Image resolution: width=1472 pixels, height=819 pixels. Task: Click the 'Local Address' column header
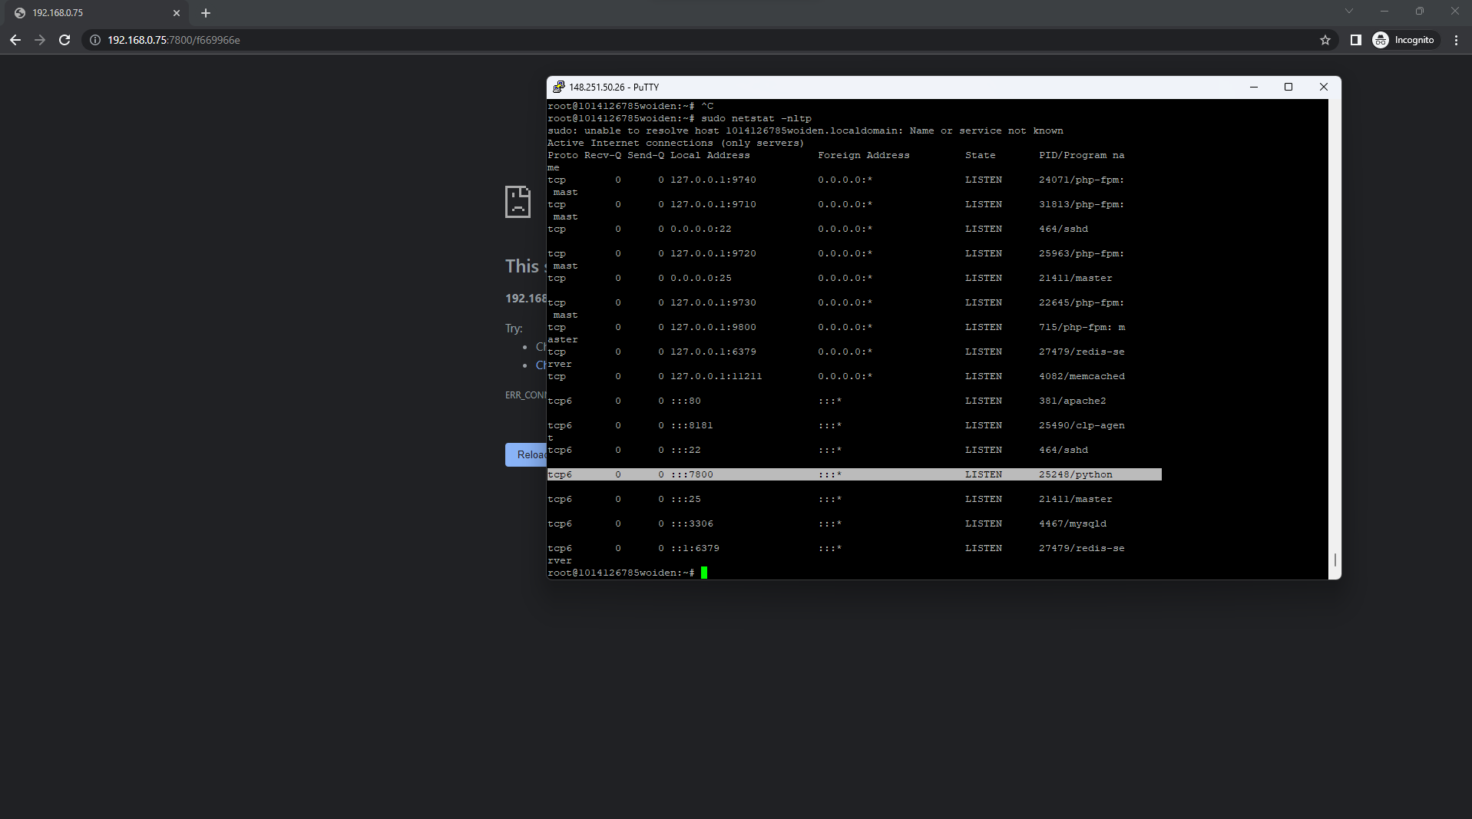coord(710,155)
